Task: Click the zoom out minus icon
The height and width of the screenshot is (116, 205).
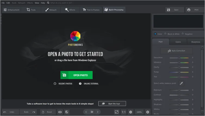Action: (131, 112)
